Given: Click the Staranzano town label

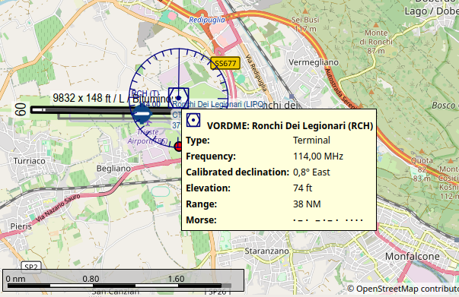Looking at the screenshot, I should coord(266,251).
